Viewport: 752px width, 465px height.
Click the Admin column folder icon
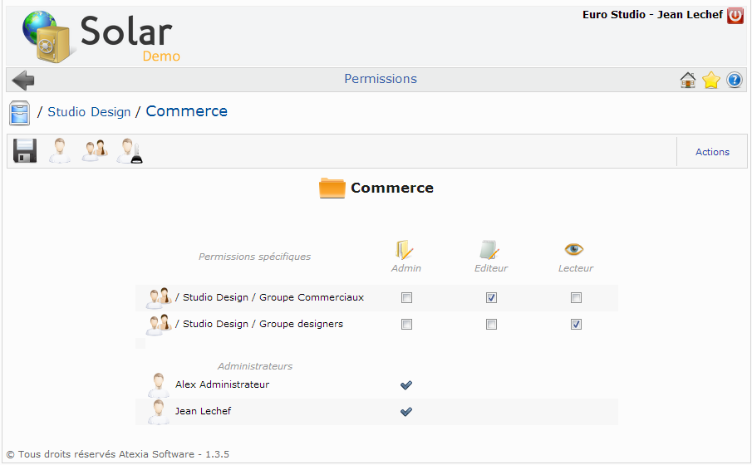[x=405, y=249]
